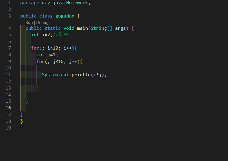Click line number 4 in the gutter

pos(10,28)
